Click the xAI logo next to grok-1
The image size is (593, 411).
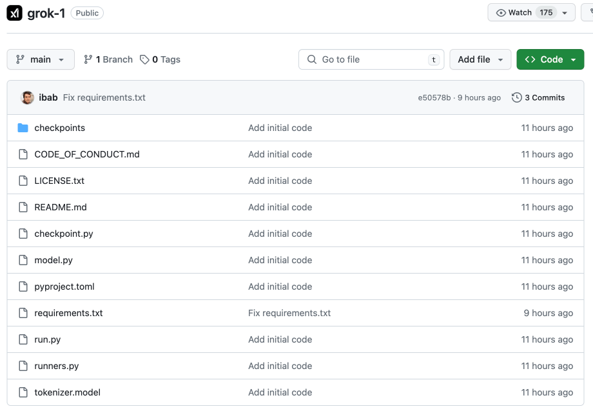pyautogui.click(x=15, y=13)
